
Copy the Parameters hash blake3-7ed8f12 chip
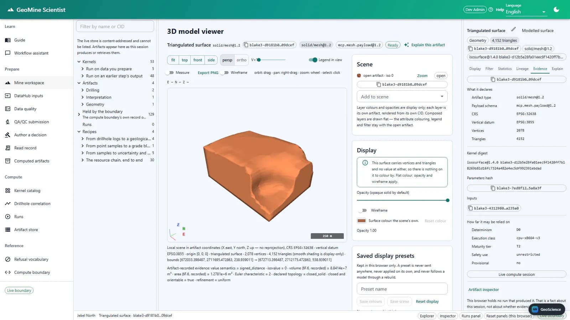516,188
